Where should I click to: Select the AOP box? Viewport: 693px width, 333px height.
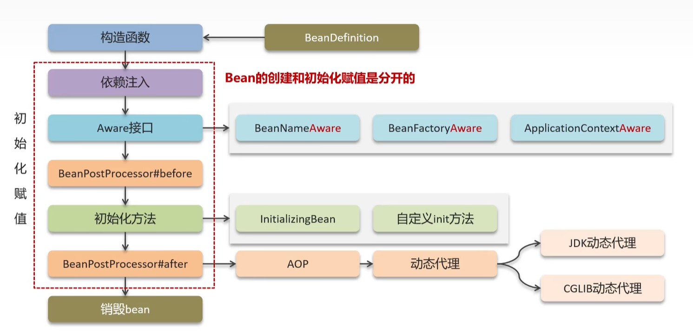pyautogui.click(x=298, y=264)
